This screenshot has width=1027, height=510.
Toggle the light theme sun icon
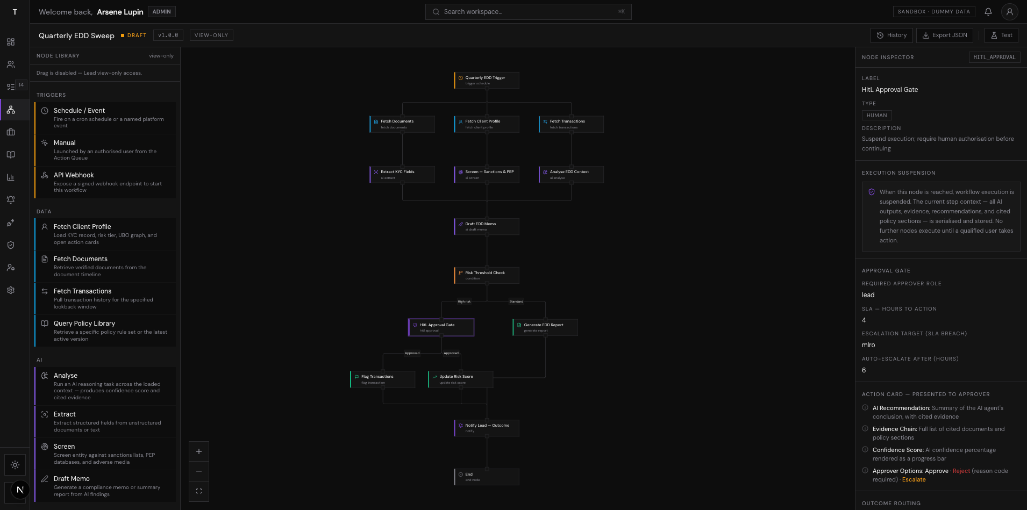15,464
